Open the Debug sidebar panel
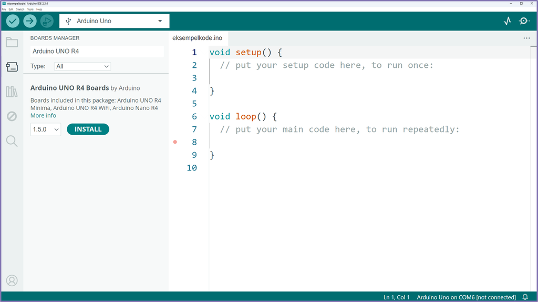538x302 pixels. pyautogui.click(x=12, y=116)
